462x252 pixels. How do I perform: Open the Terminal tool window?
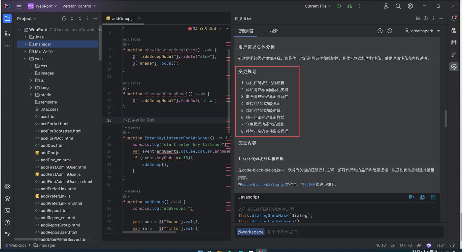click(x=7, y=210)
